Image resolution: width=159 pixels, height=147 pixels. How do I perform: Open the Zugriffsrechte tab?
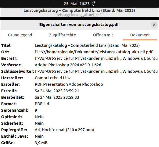coord(62,35)
